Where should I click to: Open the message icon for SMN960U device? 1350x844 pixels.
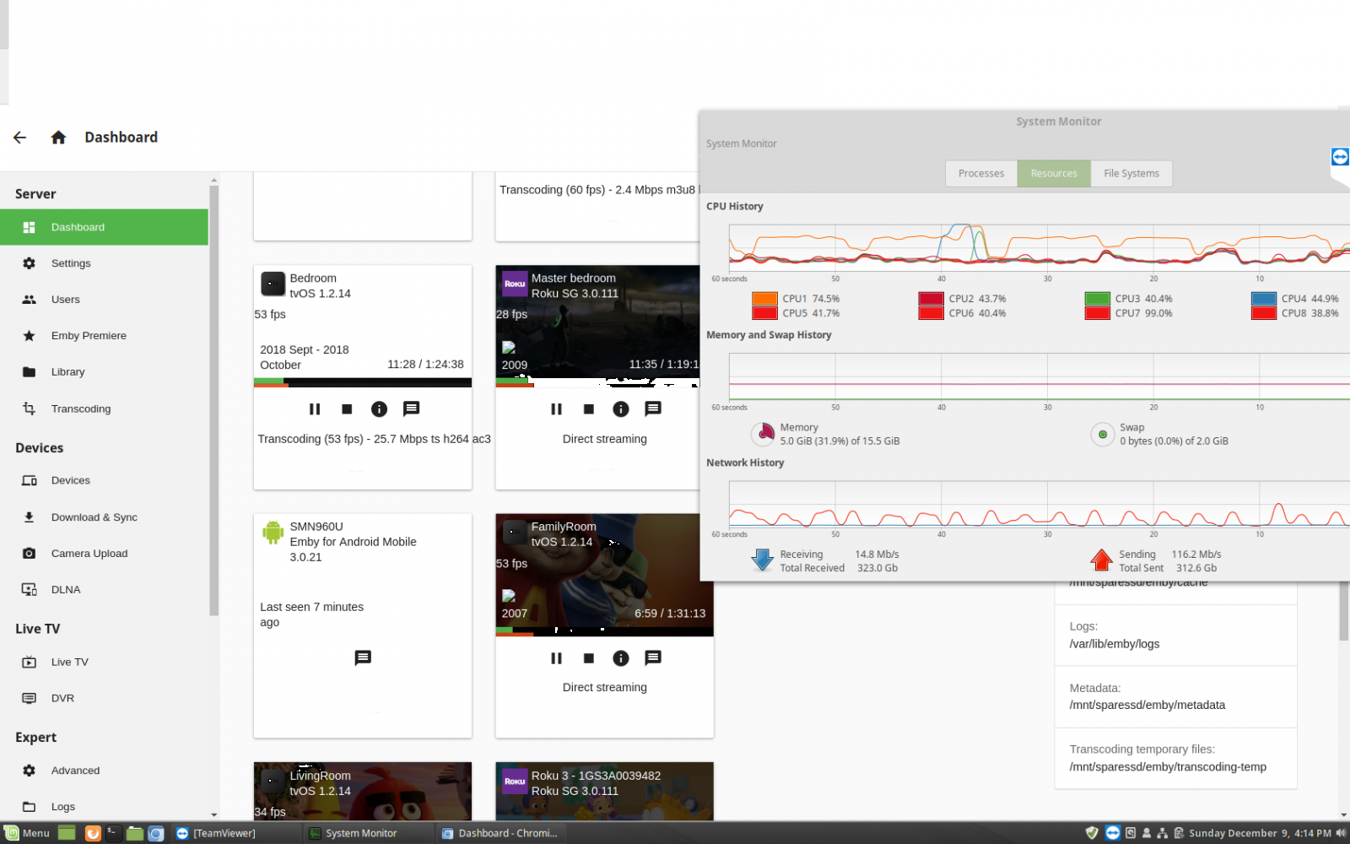point(363,658)
